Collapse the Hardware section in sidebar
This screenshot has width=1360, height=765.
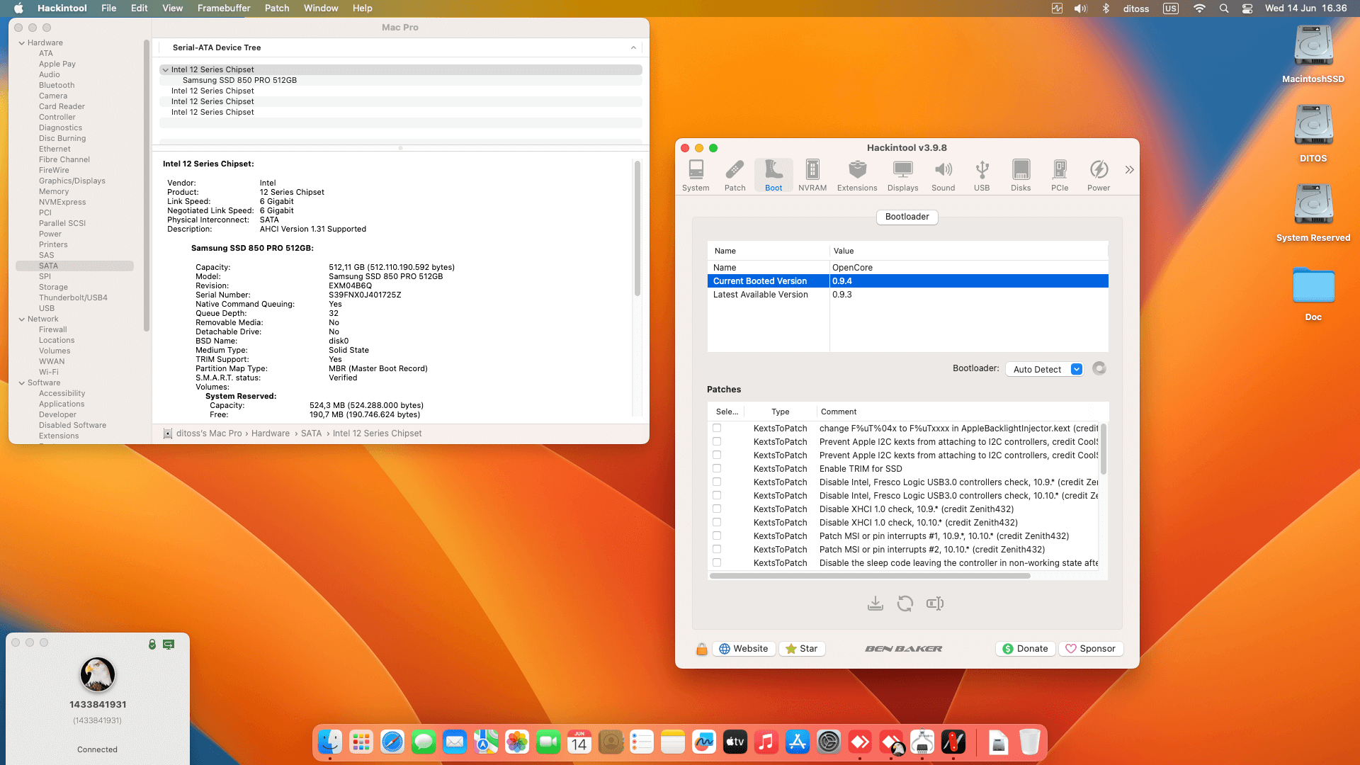pos(22,42)
